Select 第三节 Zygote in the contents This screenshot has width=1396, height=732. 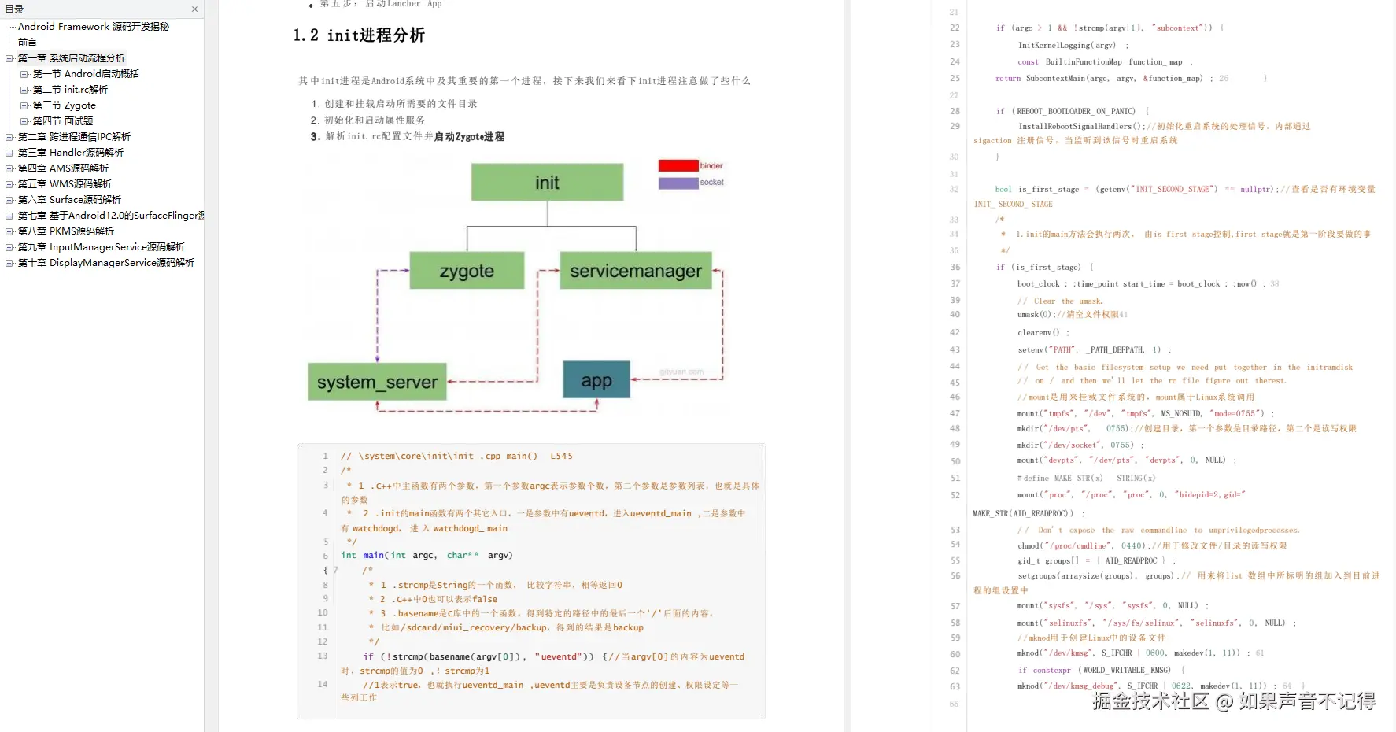pos(69,105)
